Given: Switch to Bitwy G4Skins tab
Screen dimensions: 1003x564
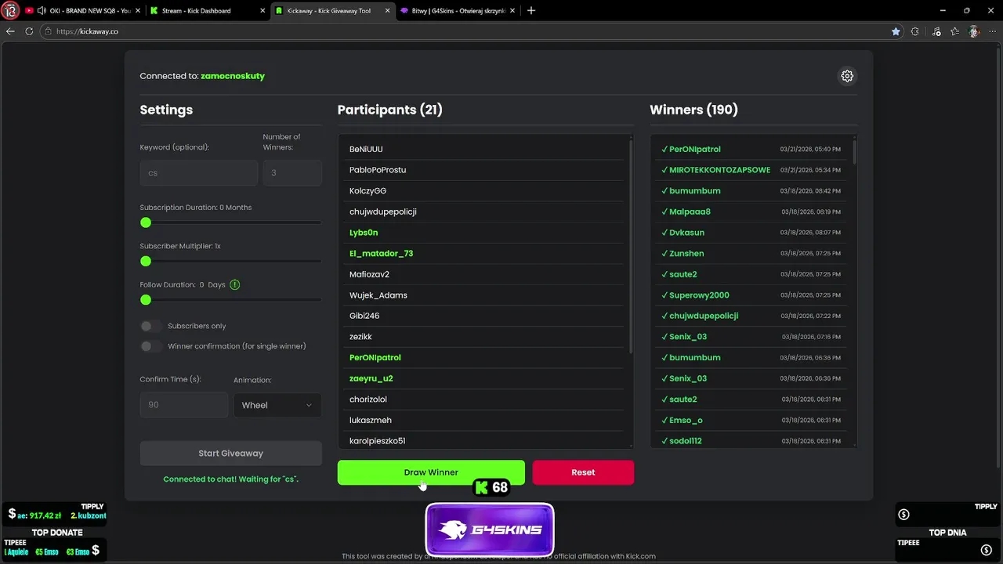Looking at the screenshot, I should point(457,11).
